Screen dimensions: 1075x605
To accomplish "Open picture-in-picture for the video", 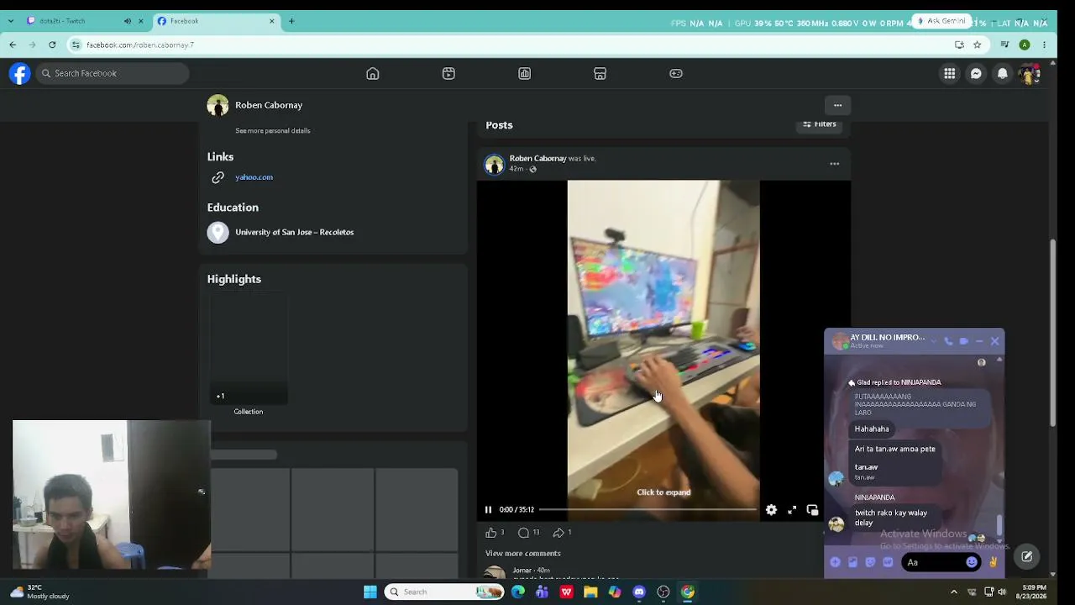I will pyautogui.click(x=812, y=510).
